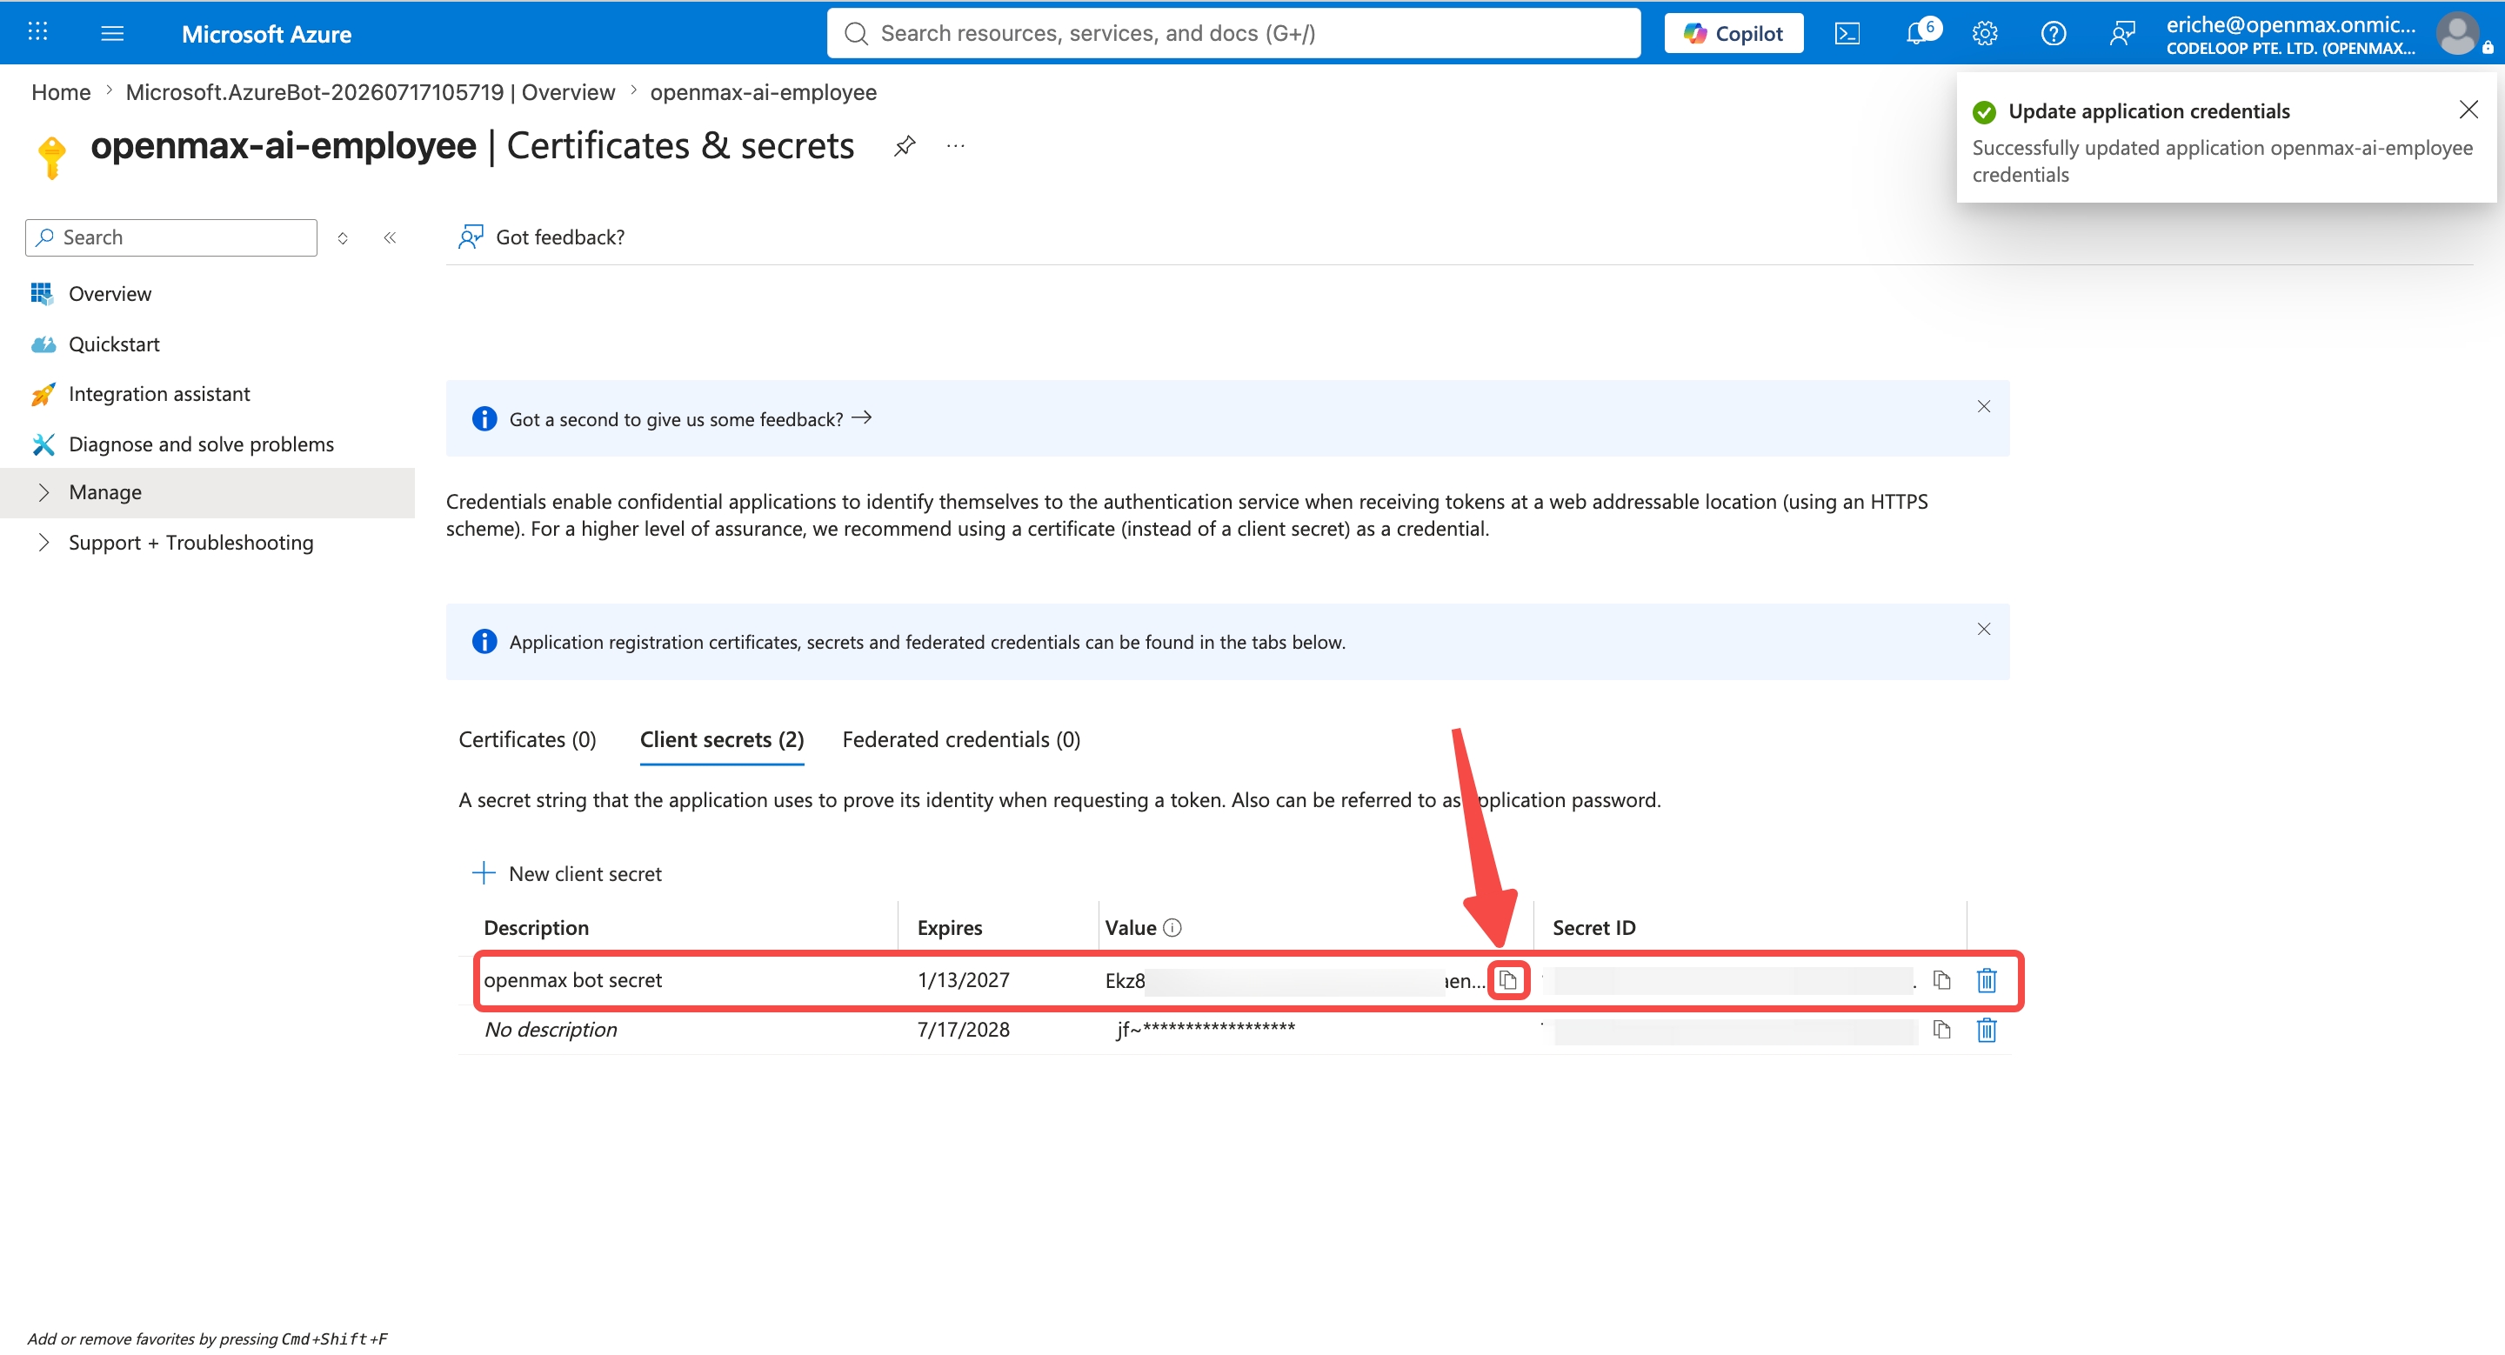Click the Description column header
The height and width of the screenshot is (1355, 2505).
point(536,927)
